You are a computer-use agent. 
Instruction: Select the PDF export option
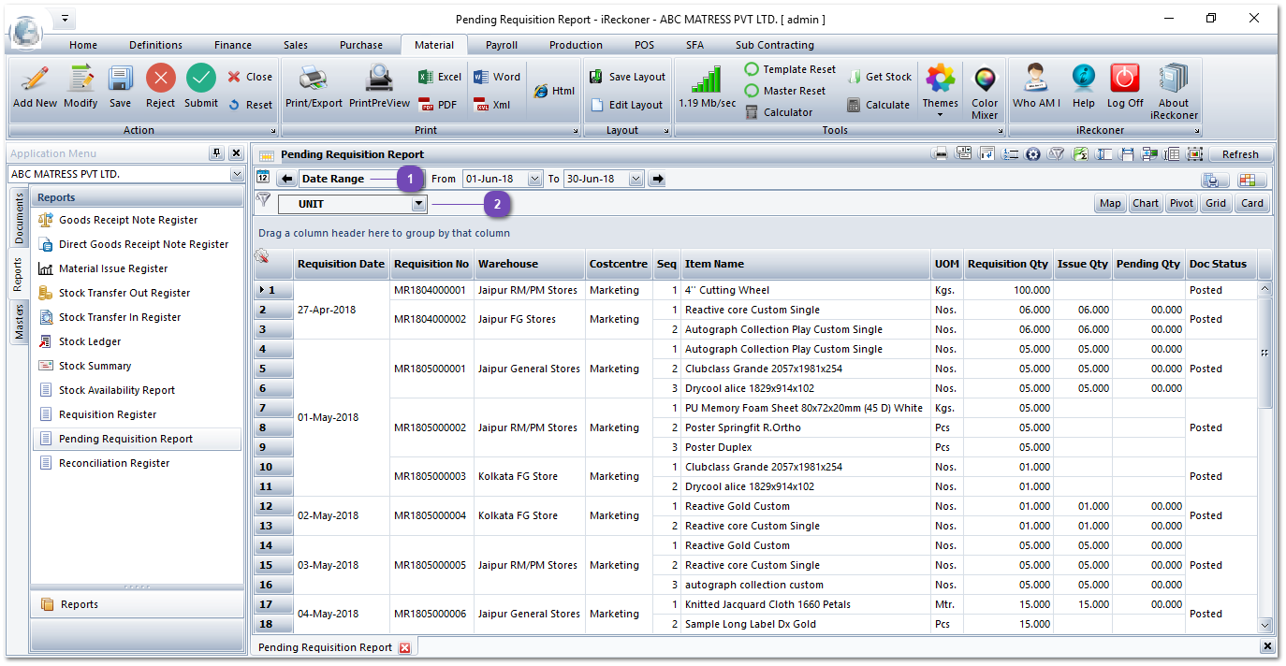pyautogui.click(x=436, y=104)
